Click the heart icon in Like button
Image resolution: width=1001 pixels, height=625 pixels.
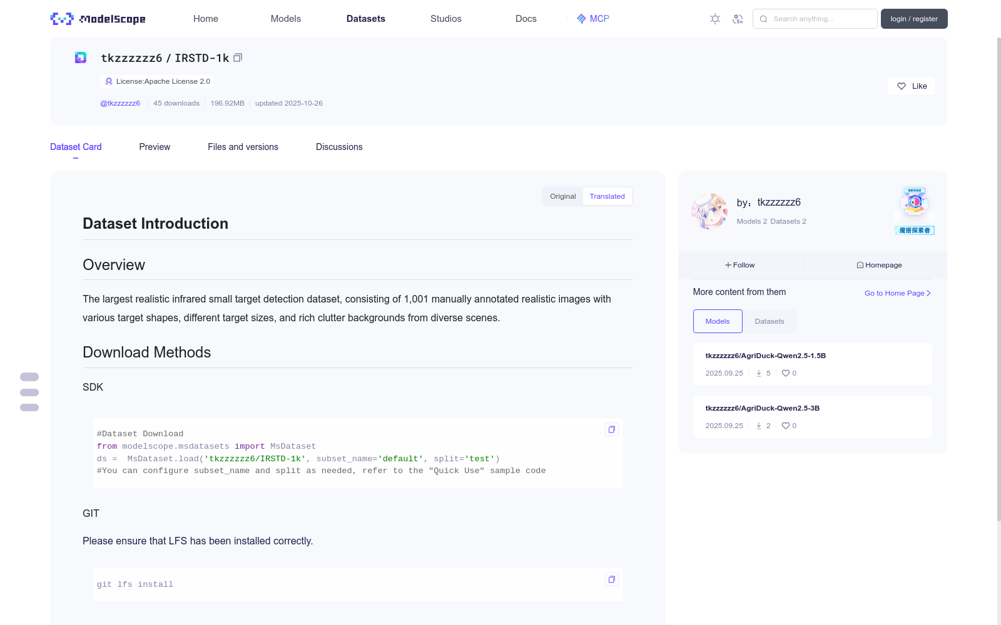pos(902,86)
